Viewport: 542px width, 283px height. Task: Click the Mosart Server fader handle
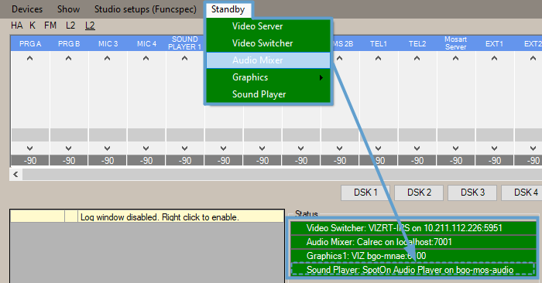click(x=456, y=135)
